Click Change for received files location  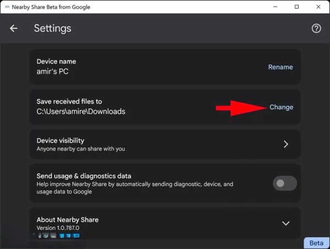pyautogui.click(x=282, y=107)
